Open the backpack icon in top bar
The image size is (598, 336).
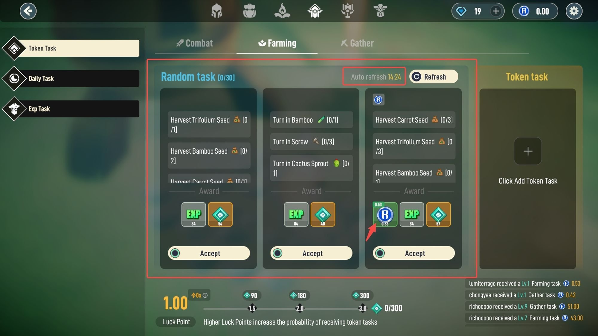point(249,11)
